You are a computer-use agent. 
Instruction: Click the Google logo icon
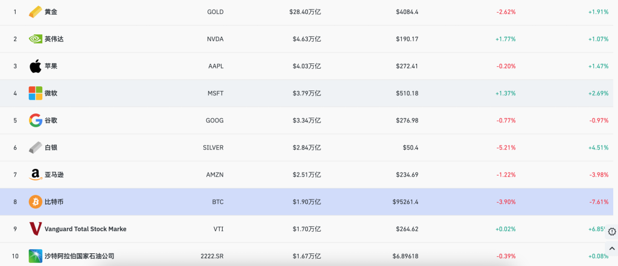(36, 121)
